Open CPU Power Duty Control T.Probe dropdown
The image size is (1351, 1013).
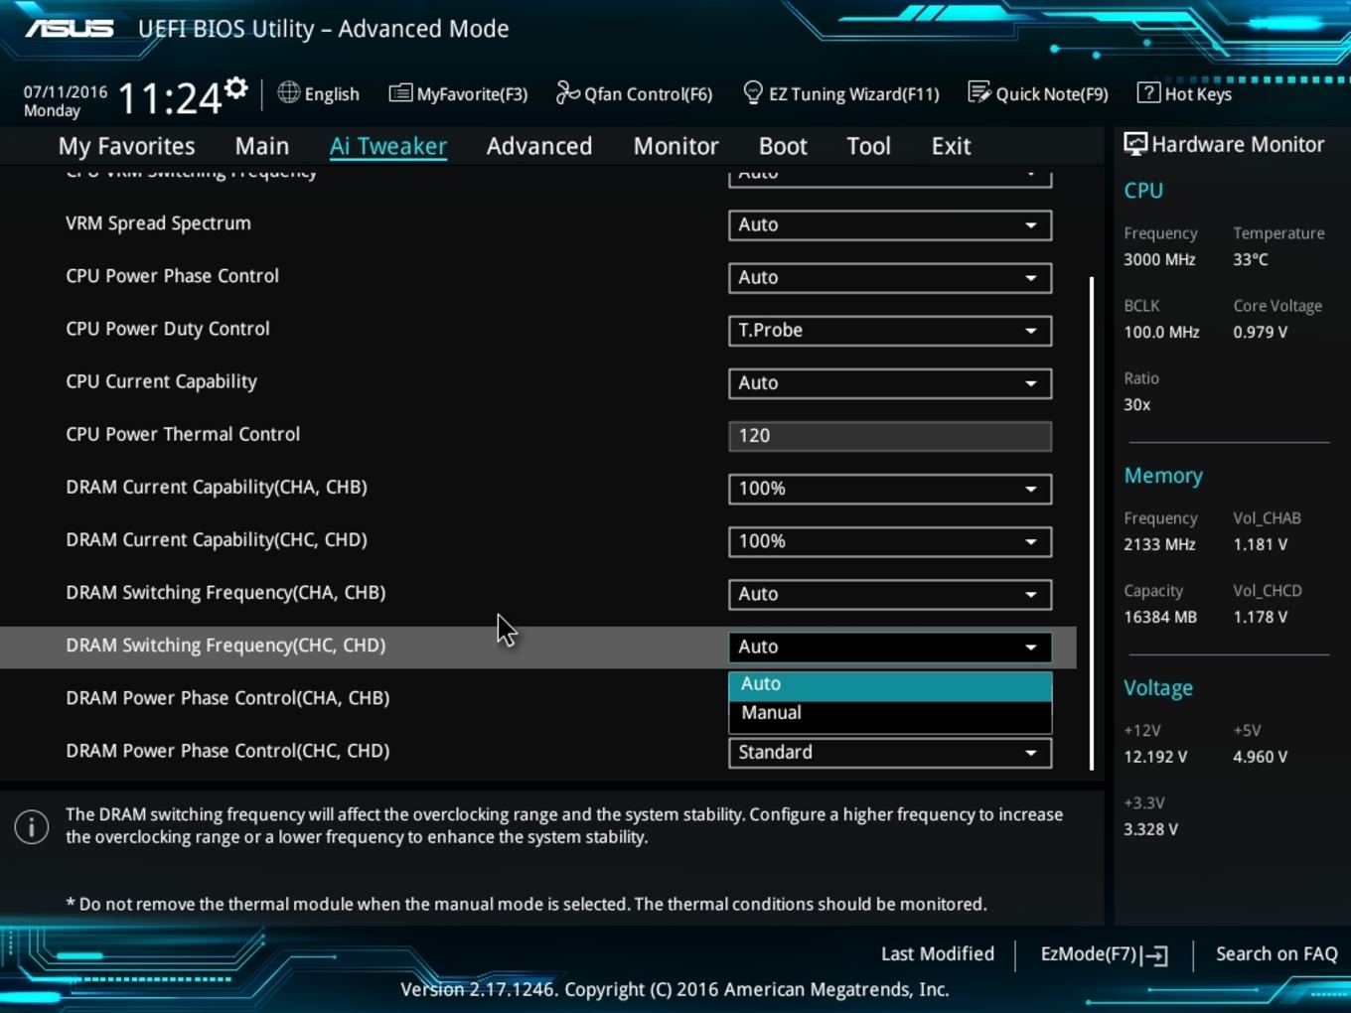coord(890,330)
